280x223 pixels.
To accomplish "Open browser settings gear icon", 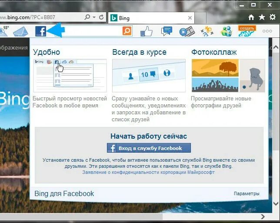I will click(273, 17).
